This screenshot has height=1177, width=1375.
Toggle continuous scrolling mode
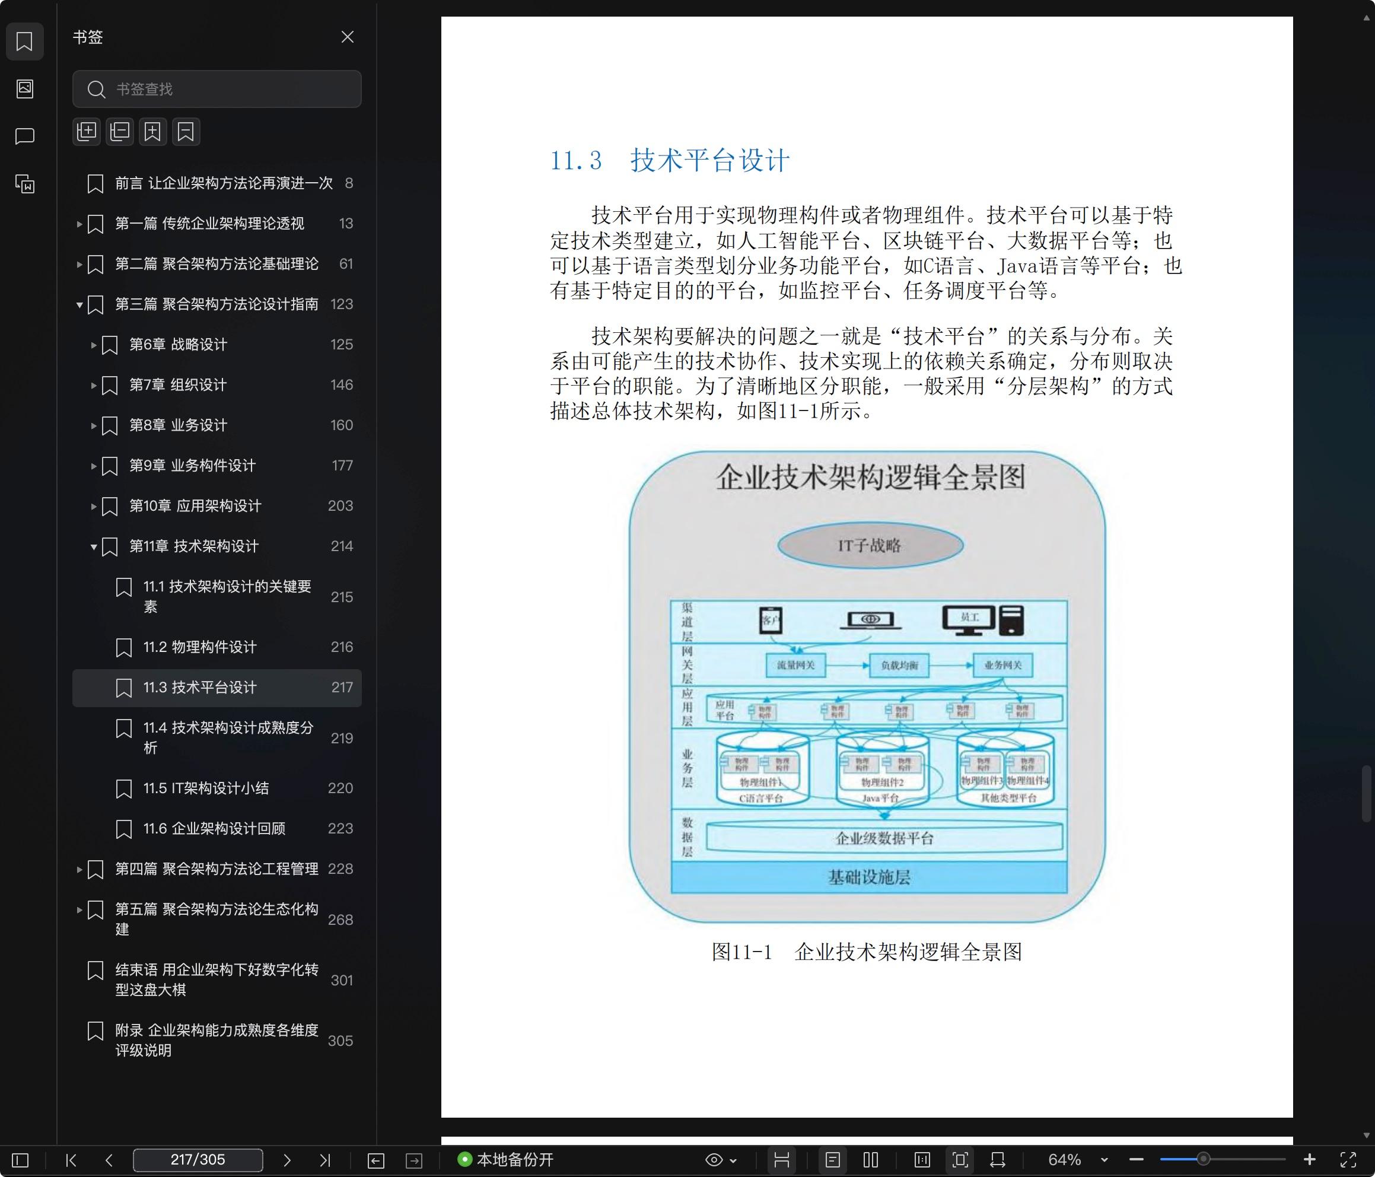tap(782, 1160)
